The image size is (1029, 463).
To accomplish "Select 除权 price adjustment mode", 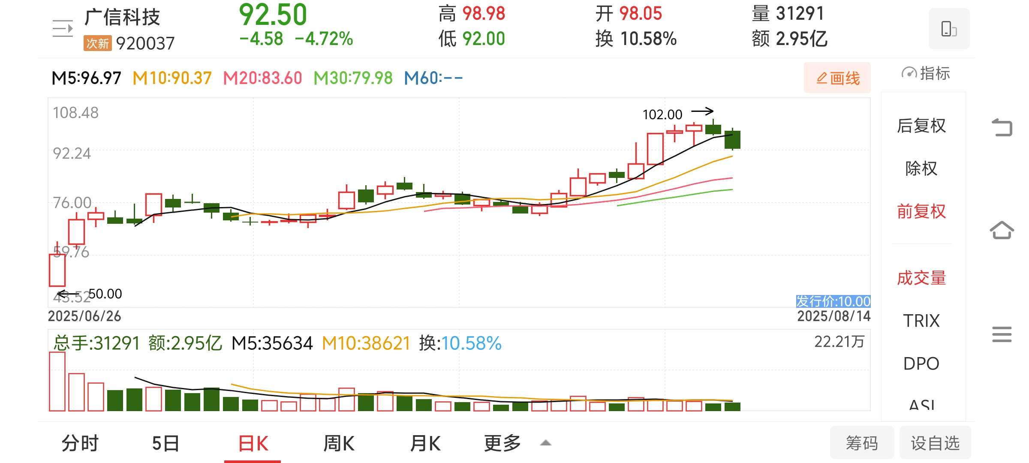I will [x=921, y=168].
